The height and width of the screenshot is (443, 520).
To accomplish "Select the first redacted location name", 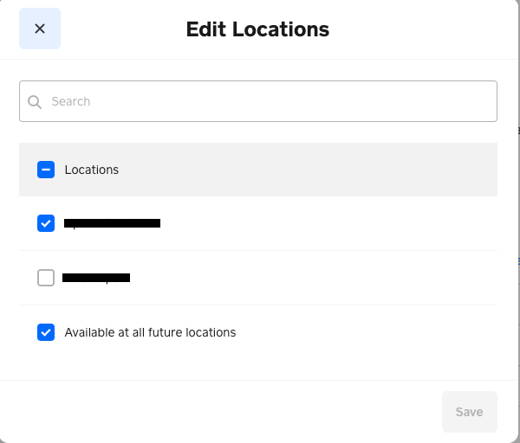I will 113,223.
